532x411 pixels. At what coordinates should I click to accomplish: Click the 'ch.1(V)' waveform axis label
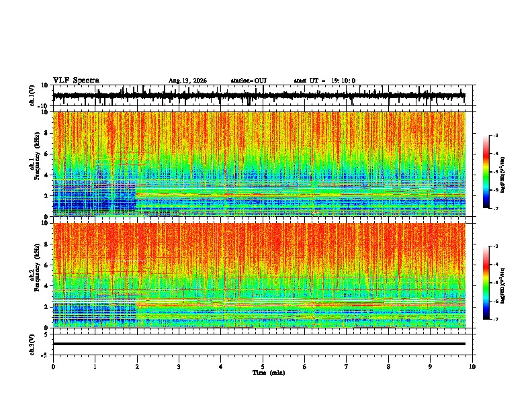pos(32,95)
